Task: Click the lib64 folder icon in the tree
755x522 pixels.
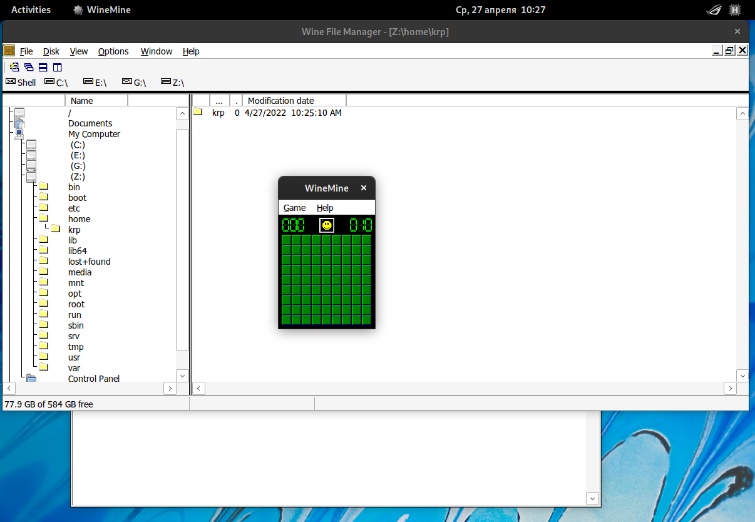Action: pyautogui.click(x=43, y=250)
